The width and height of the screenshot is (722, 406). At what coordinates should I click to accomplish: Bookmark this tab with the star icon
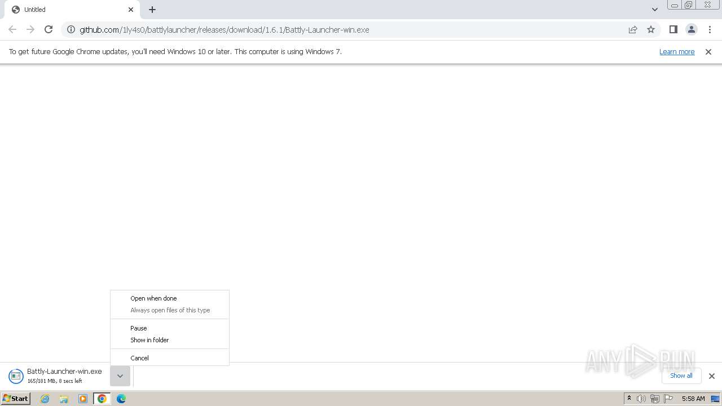pos(651,29)
